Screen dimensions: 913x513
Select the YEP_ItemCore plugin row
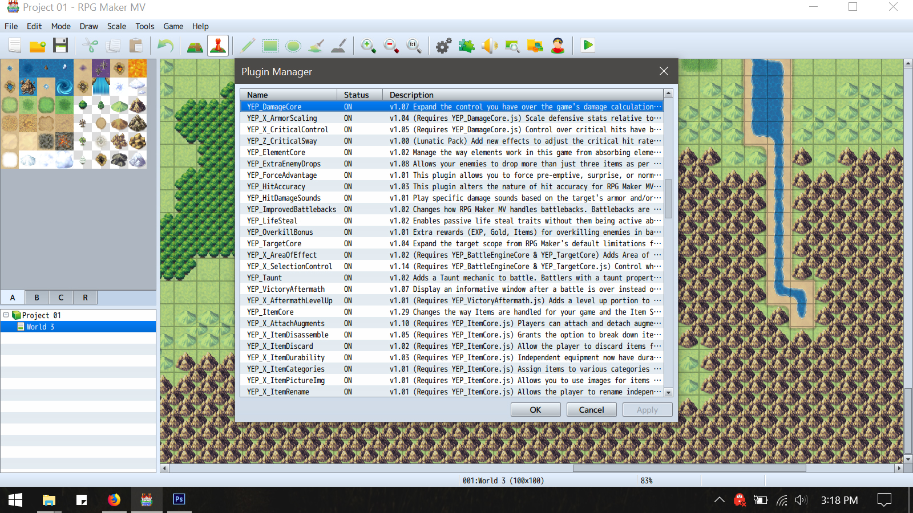[451, 312]
